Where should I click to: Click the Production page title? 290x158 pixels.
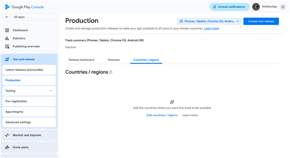[x=82, y=21]
